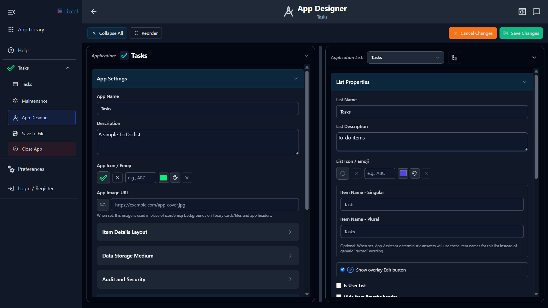Click Save Changes button
548x308 pixels.
point(521,33)
